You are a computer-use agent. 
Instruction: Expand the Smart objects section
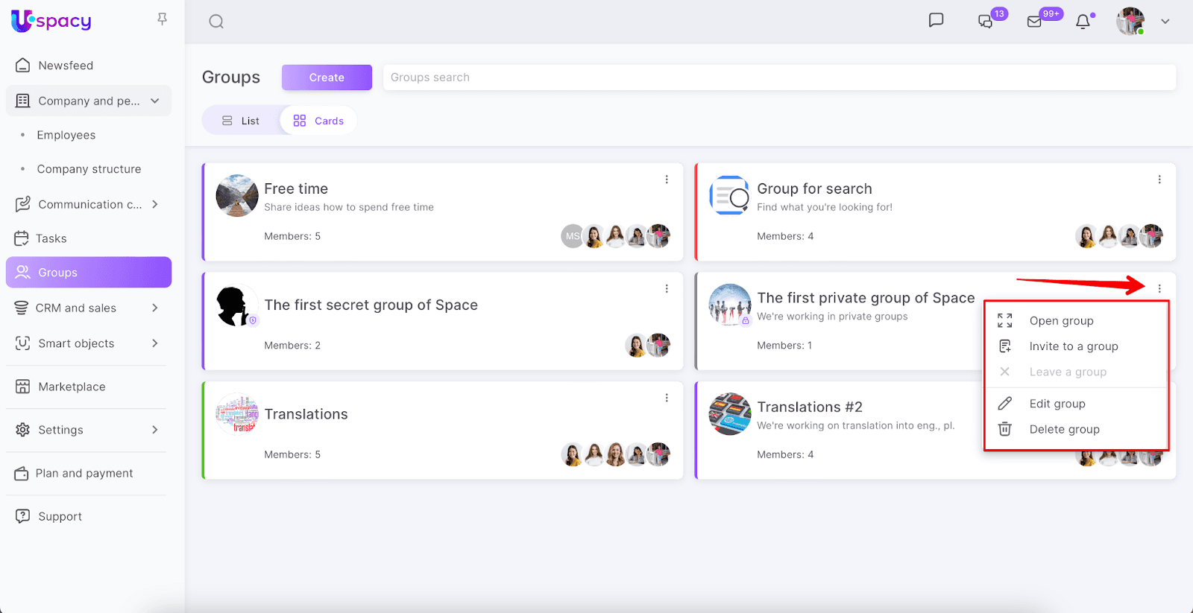155,343
